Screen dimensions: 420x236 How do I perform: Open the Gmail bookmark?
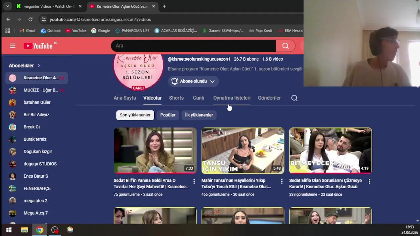pos(27,31)
